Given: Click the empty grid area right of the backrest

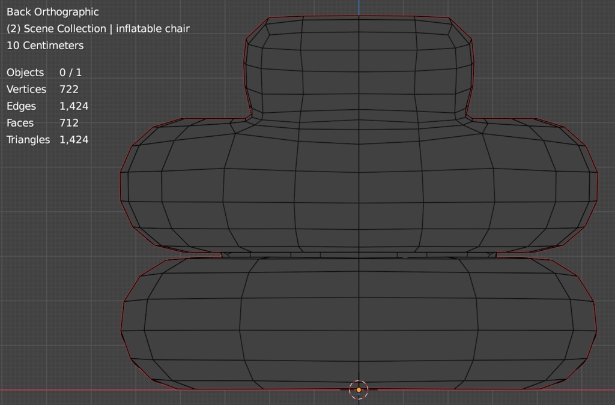Looking at the screenshot, I should (541, 60).
